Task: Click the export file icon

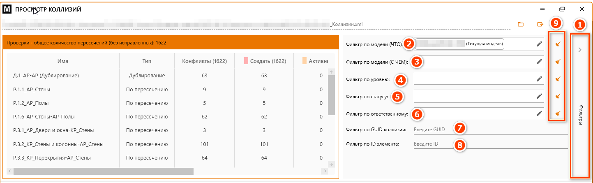Action: pos(540,24)
